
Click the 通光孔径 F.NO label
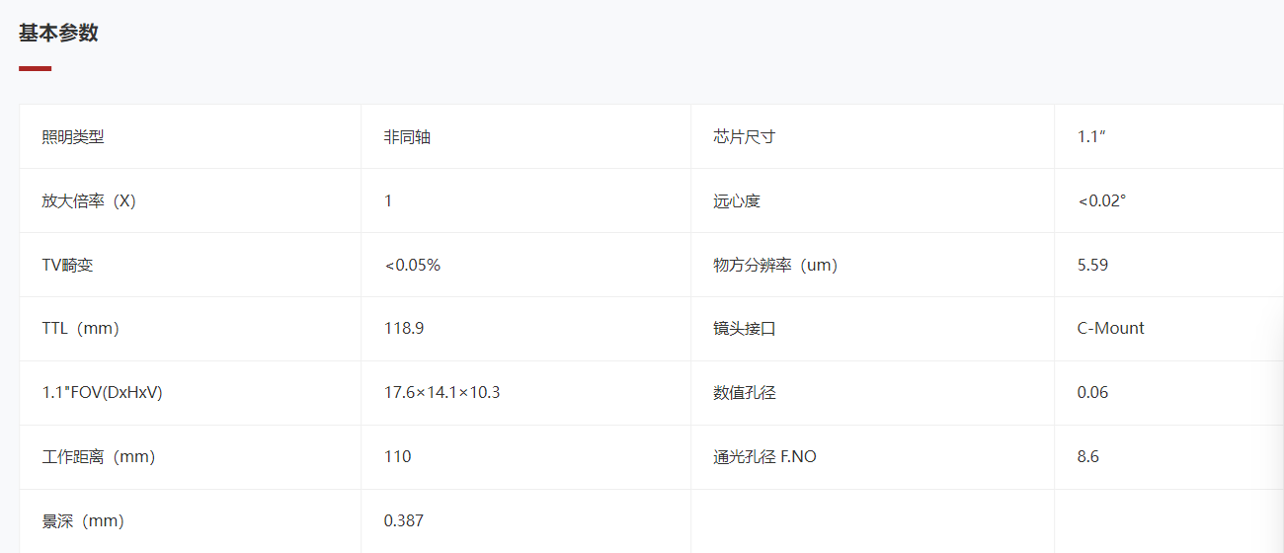click(x=764, y=456)
